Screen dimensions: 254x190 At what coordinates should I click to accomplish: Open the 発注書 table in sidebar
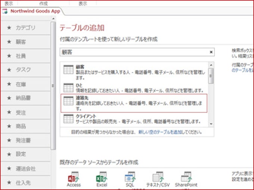tap(25, 140)
